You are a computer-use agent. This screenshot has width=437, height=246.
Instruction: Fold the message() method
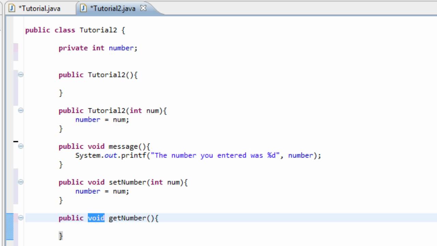[21, 146]
